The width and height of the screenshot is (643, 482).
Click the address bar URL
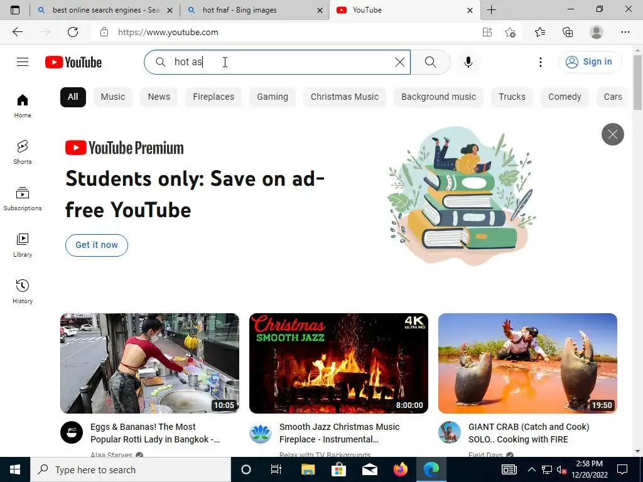coord(168,33)
